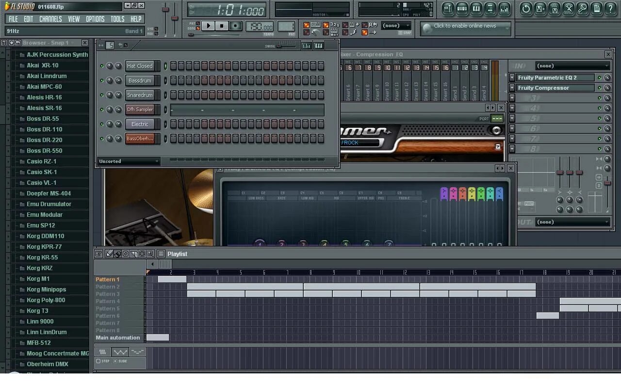Image resolution: width=621 pixels, height=388 pixels.
Task: Open the CHANNELS menu
Action: 50,19
